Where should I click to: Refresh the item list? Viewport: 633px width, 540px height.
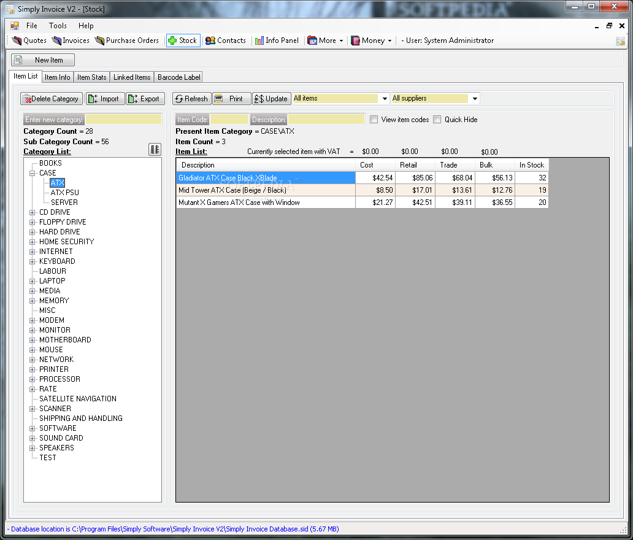pos(192,99)
